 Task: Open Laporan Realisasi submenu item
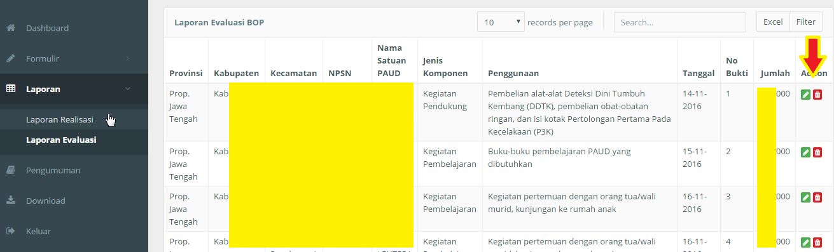tap(60, 119)
